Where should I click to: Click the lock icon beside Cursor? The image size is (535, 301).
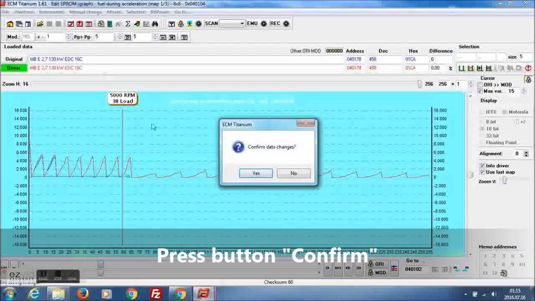[x=528, y=79]
